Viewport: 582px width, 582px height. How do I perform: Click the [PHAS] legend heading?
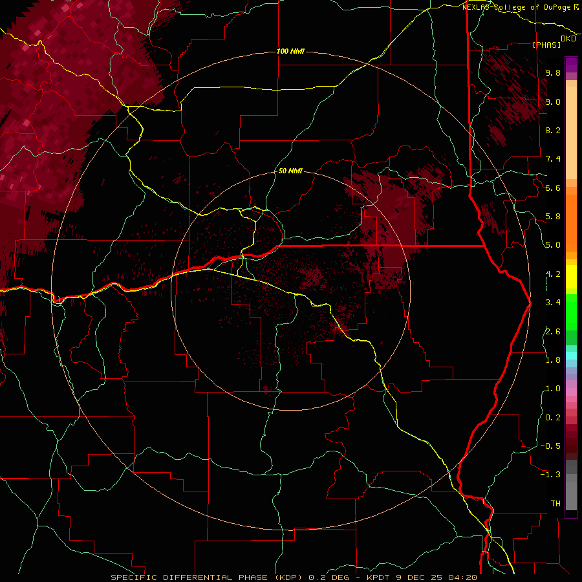546,45
